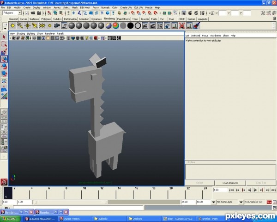Select the arrow Select tool
The image size is (277, 222).
coord(4,37)
